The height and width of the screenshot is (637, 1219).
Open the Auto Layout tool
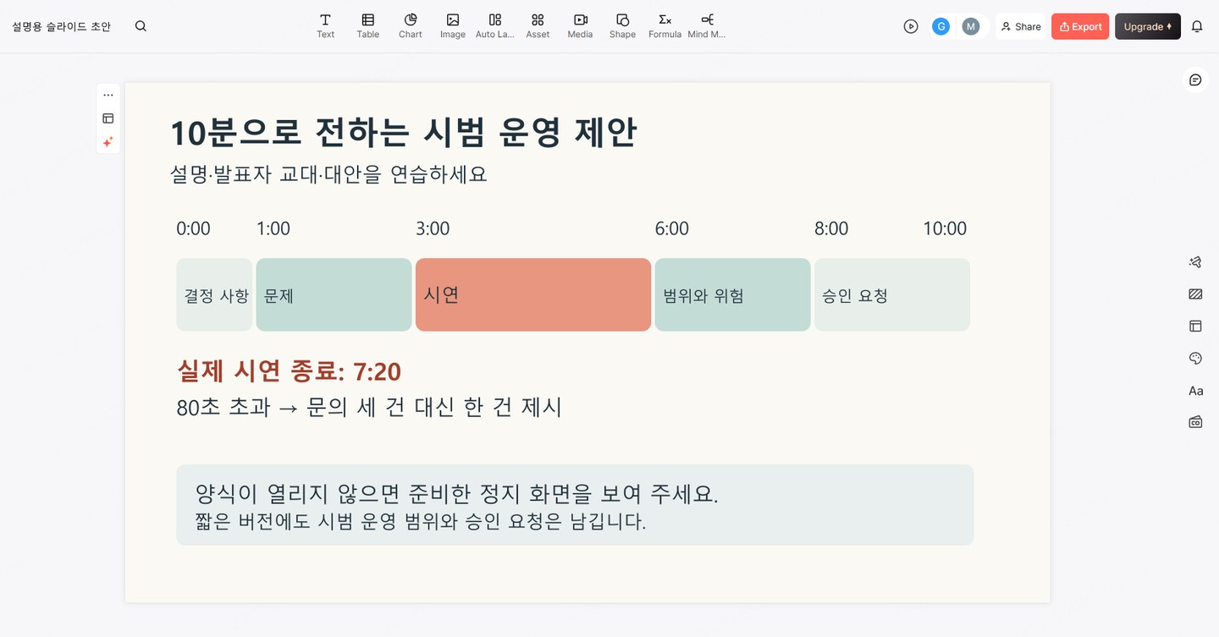(494, 25)
